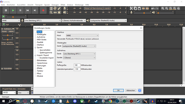Select Qualität in the settings tree
The image size is (185, 104).
click(40, 42)
